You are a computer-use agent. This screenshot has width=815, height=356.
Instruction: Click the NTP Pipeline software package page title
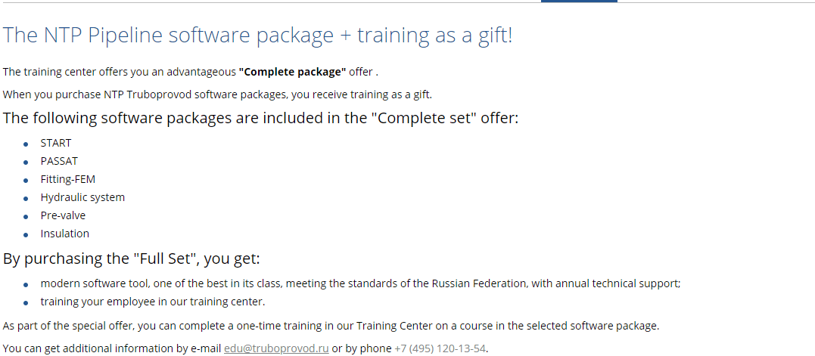pyautogui.click(x=257, y=36)
